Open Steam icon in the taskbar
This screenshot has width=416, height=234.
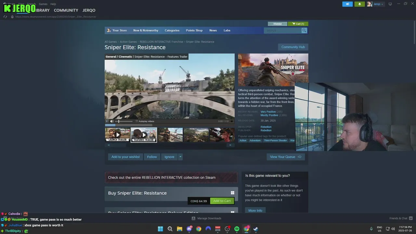pos(256,229)
